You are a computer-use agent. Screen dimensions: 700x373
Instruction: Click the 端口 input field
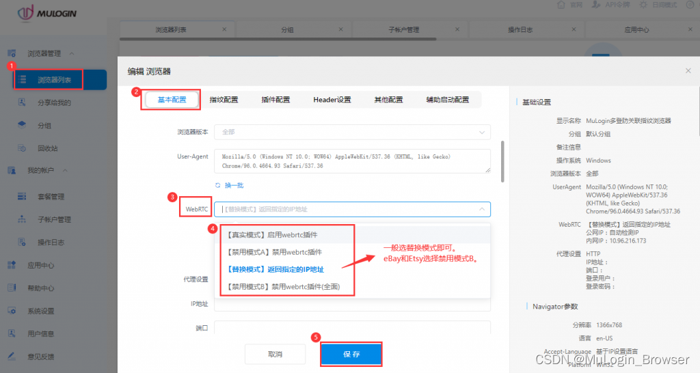coord(352,327)
